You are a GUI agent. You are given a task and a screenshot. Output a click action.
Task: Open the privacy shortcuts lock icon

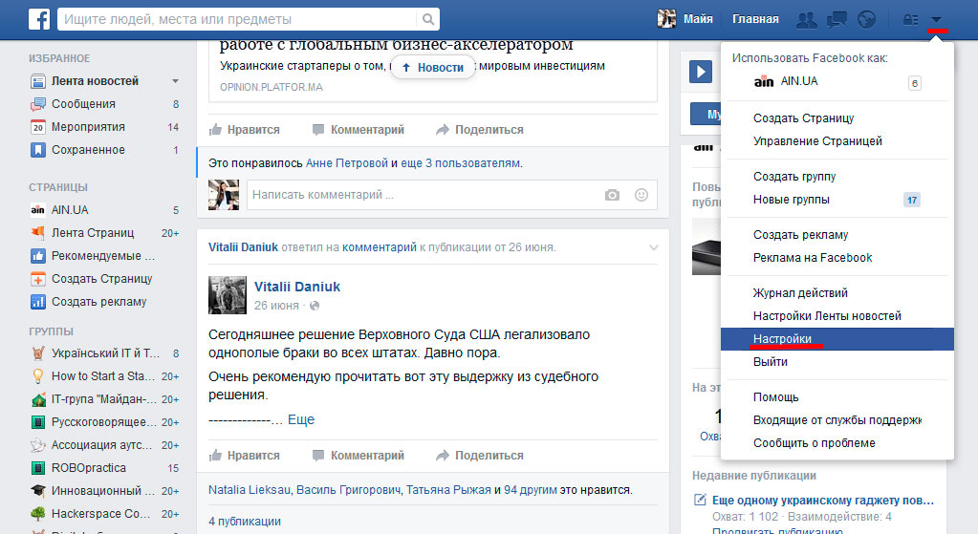coord(909,19)
